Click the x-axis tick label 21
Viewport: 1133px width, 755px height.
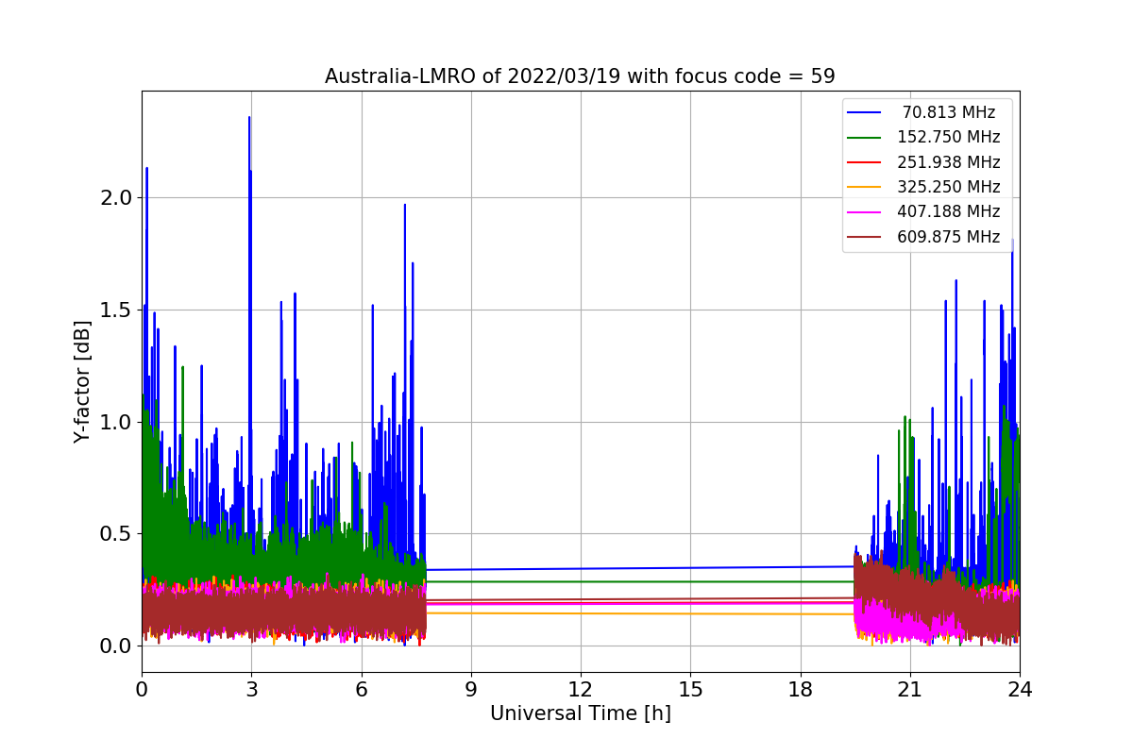click(x=910, y=690)
